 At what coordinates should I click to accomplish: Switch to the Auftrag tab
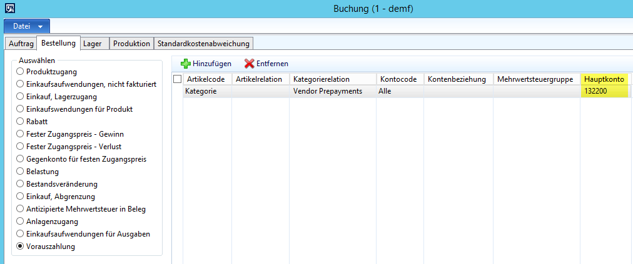[x=21, y=44]
